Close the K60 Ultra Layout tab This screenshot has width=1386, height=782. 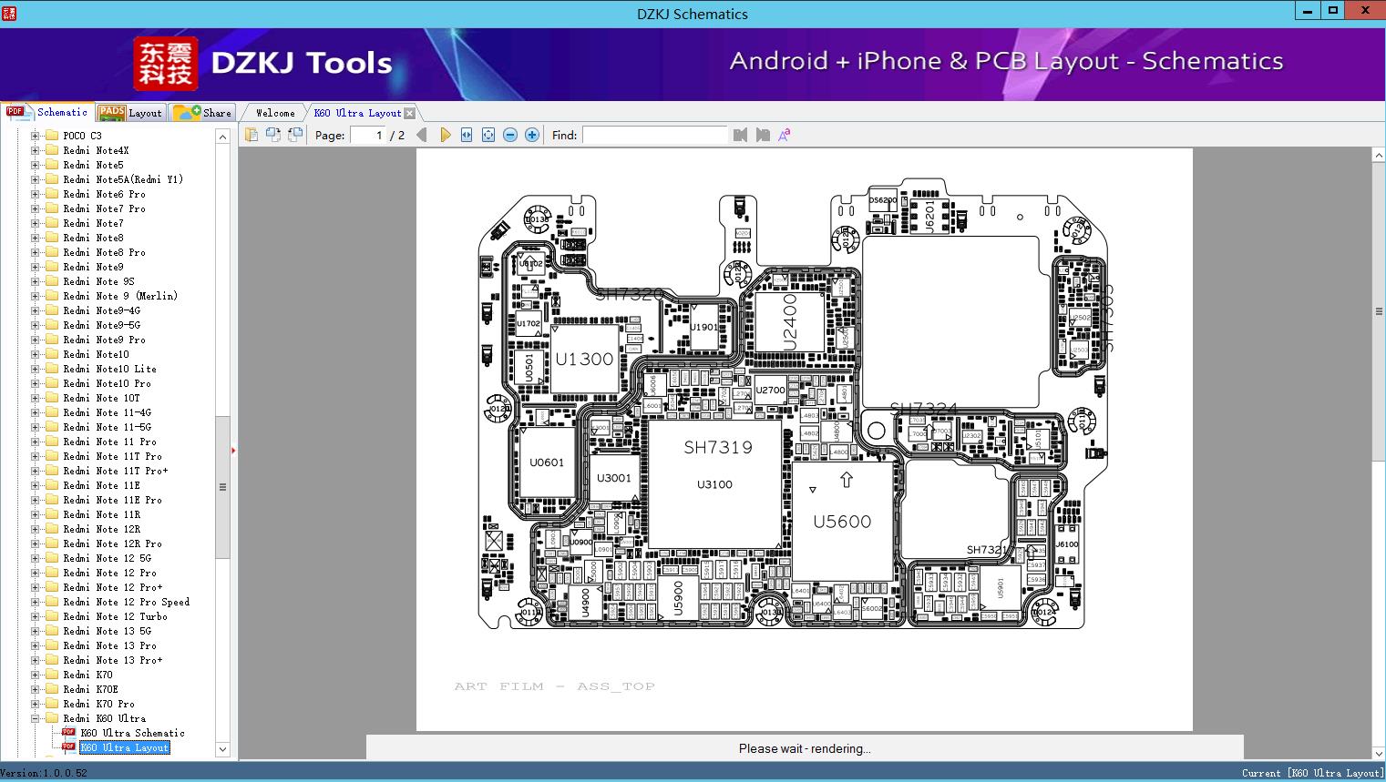coord(409,113)
